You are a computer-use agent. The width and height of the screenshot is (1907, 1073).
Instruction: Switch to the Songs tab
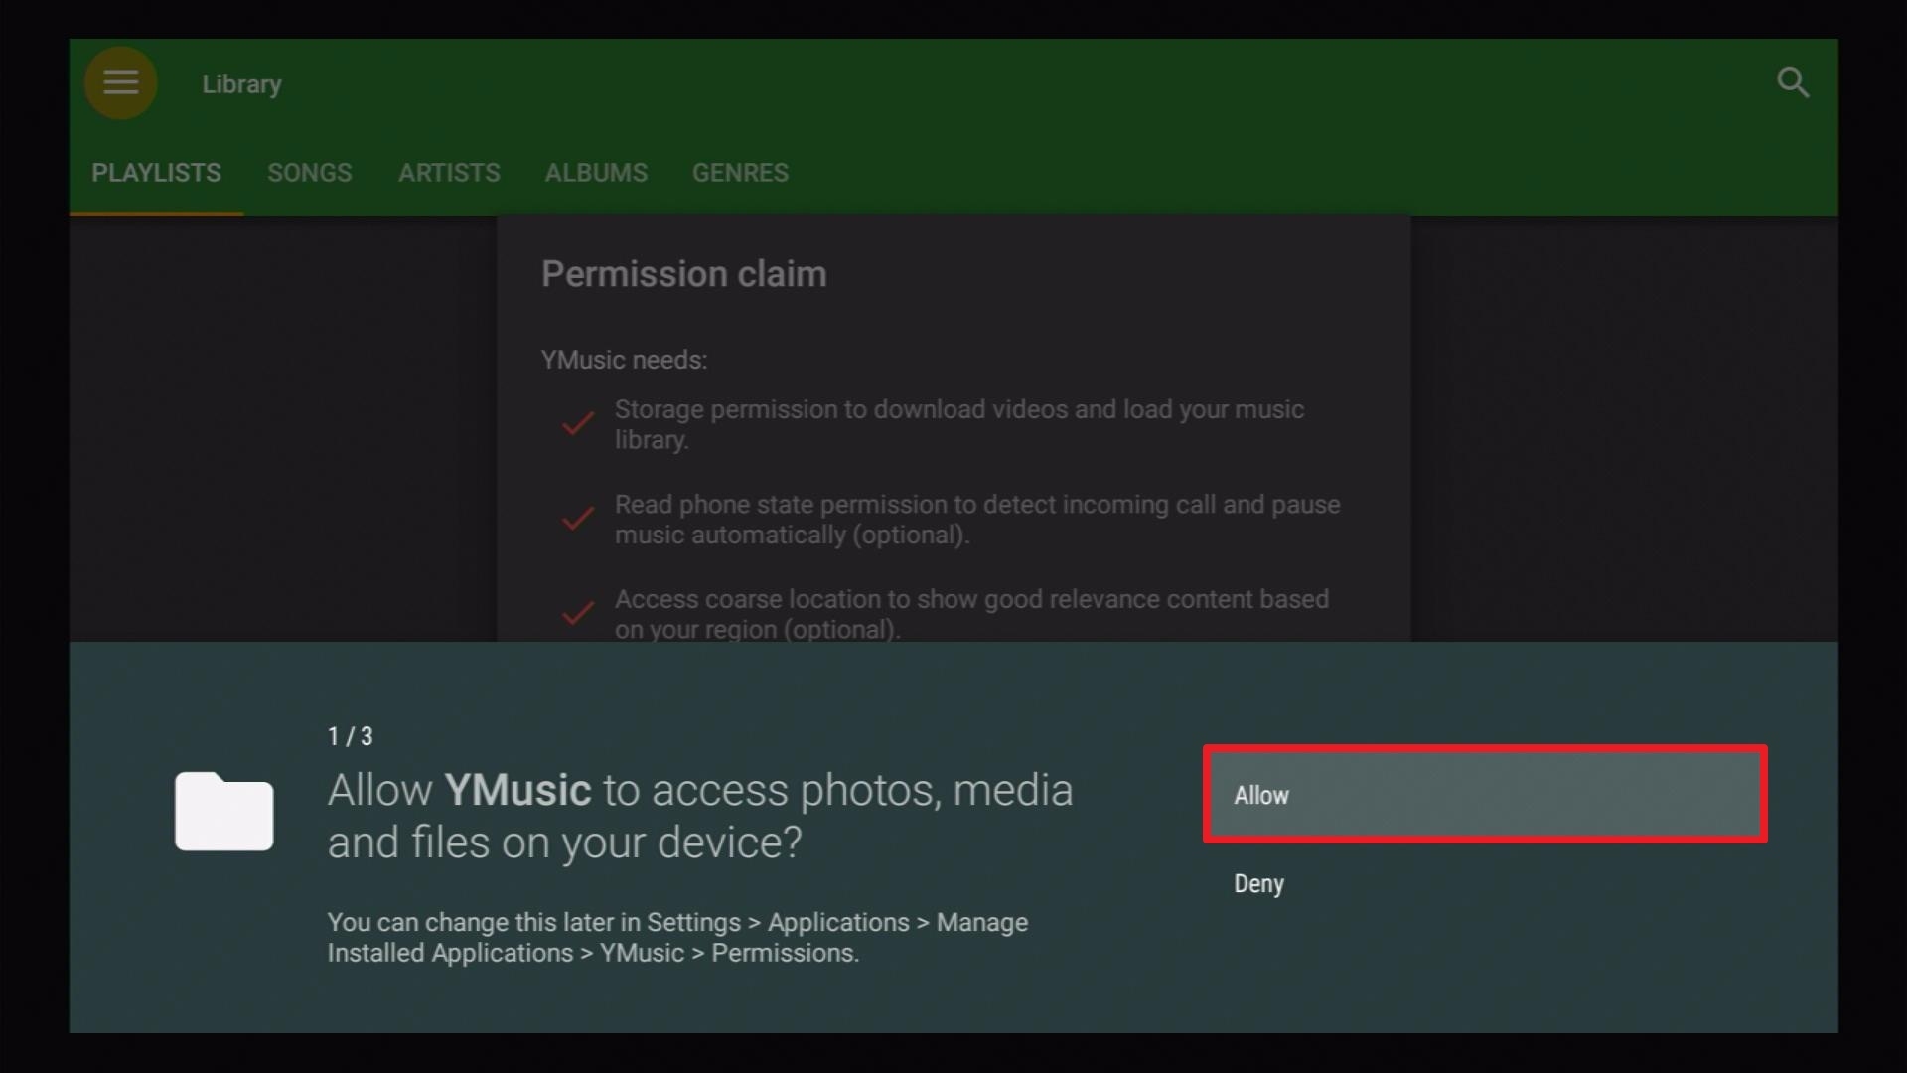[x=310, y=173]
